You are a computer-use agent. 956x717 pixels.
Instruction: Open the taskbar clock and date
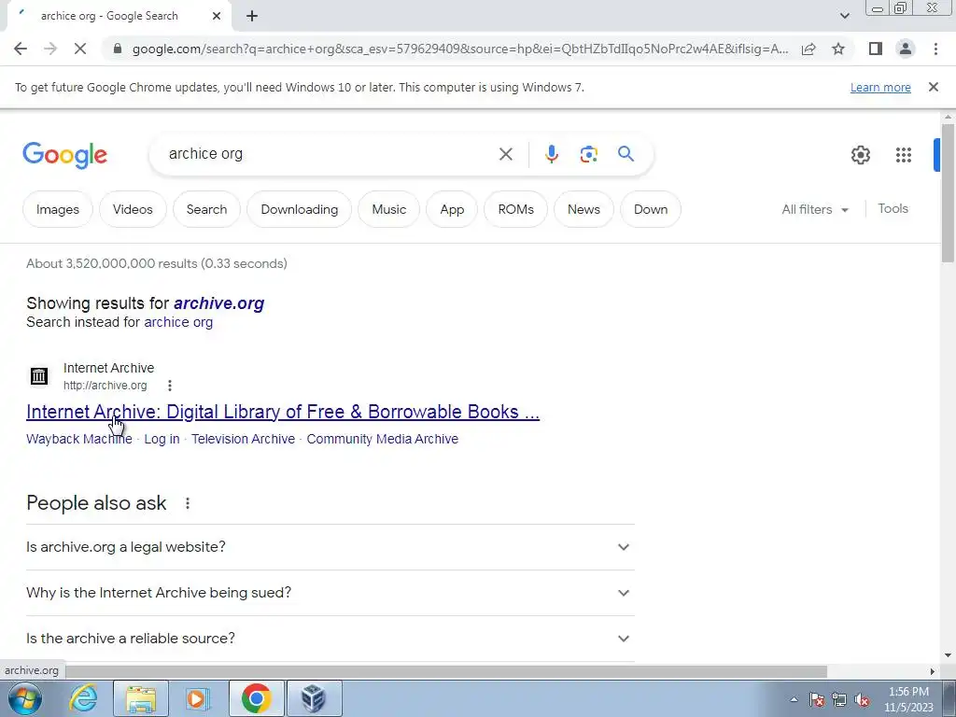[x=908, y=699]
